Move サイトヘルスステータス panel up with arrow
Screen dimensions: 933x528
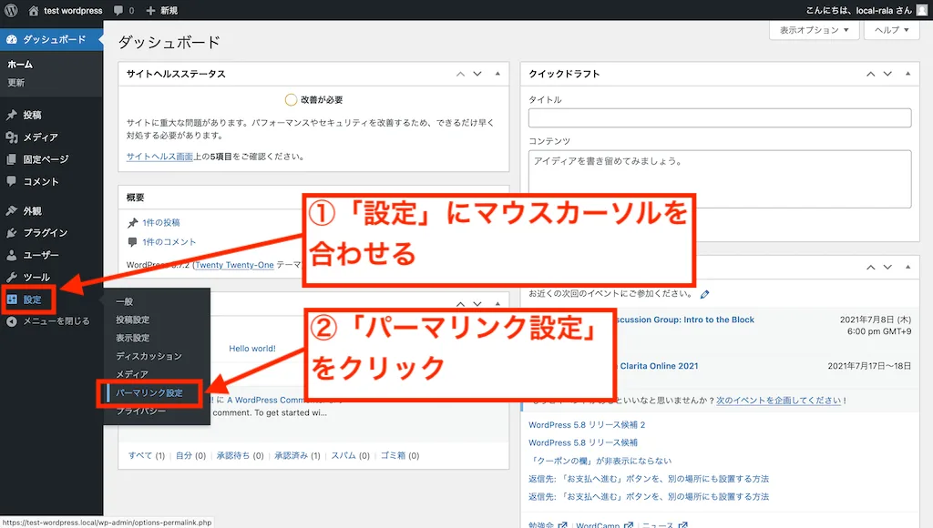pyautogui.click(x=460, y=74)
